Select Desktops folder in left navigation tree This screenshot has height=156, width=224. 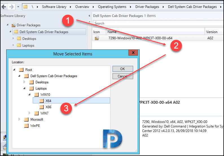(x=29, y=39)
